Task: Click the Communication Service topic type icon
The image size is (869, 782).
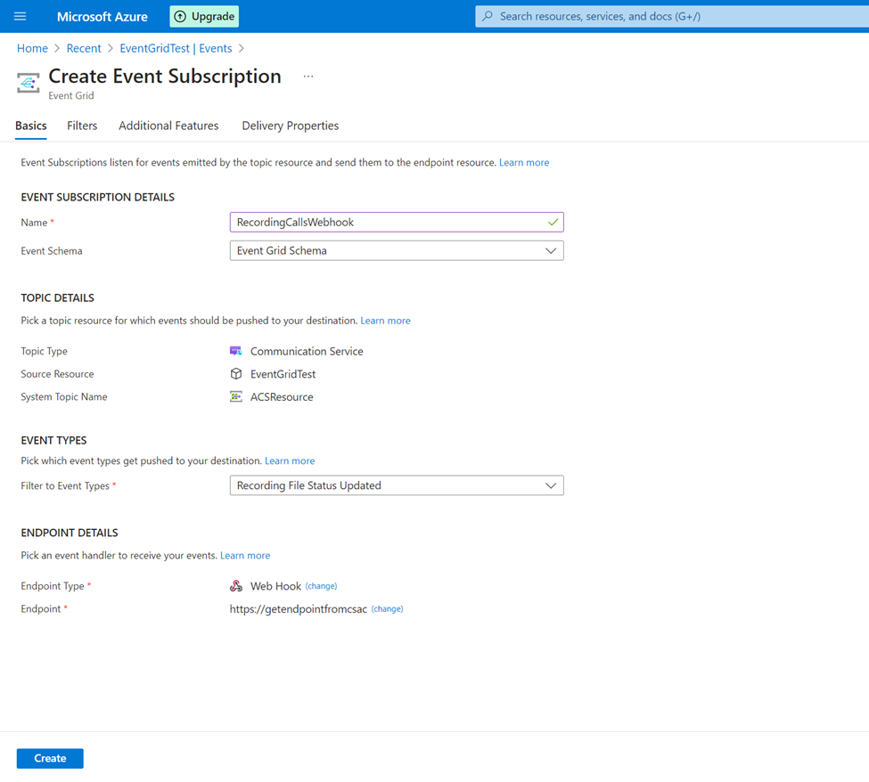Action: [236, 351]
